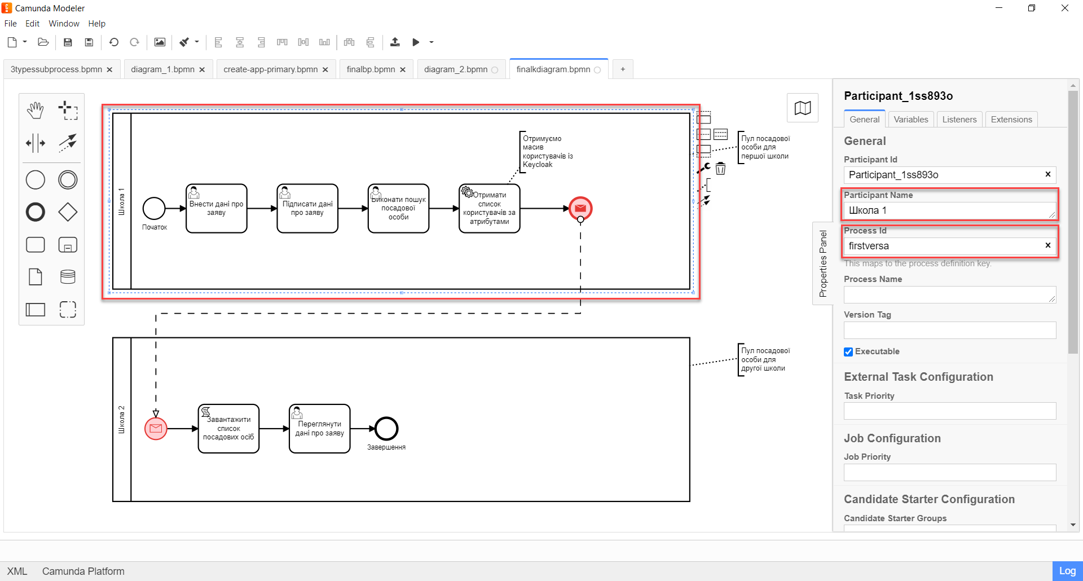Align selected elements left
This screenshot has width=1083, height=581.
218,42
